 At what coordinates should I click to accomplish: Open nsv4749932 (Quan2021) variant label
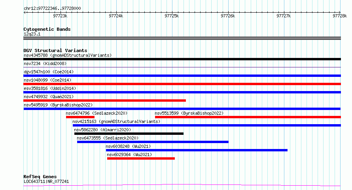[49, 97]
